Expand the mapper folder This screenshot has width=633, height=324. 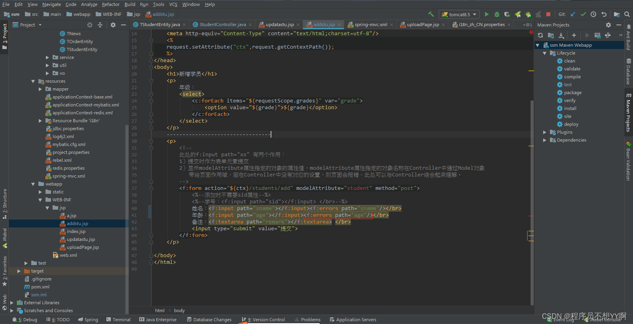[40, 89]
